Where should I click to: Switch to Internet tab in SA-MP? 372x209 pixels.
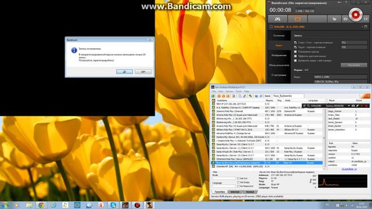click(x=235, y=192)
